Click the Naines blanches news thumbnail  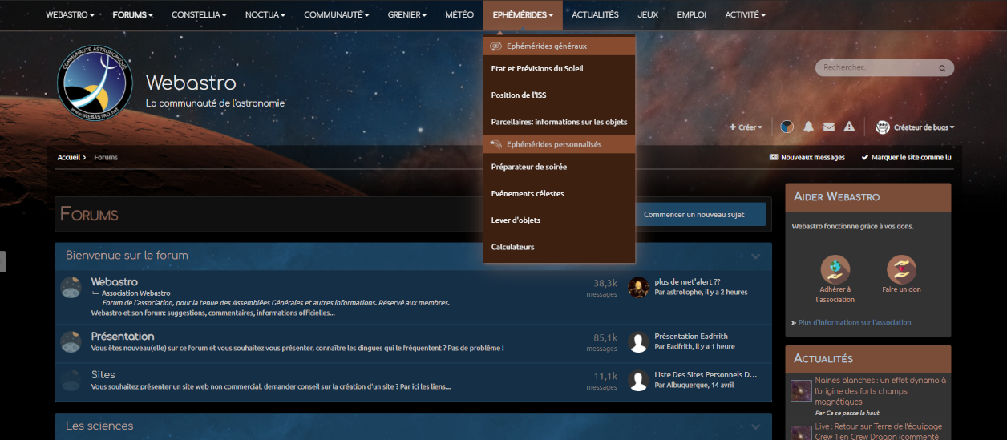pyautogui.click(x=801, y=391)
